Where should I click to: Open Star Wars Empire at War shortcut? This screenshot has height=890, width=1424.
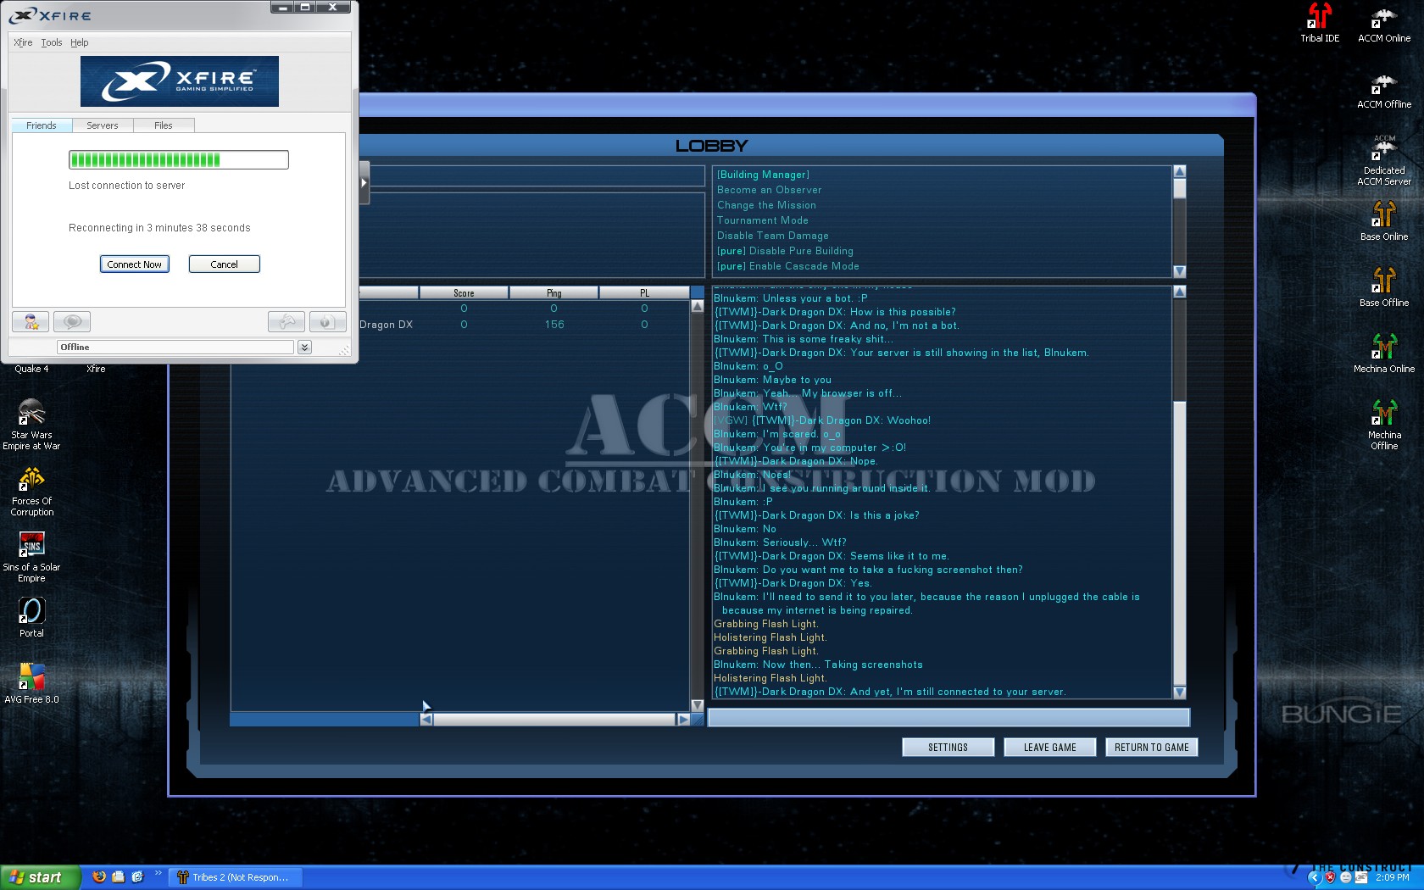tap(31, 424)
